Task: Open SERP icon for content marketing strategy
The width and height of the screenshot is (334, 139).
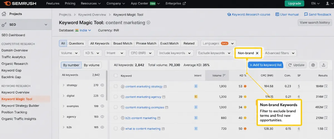Action: tap(165, 86)
